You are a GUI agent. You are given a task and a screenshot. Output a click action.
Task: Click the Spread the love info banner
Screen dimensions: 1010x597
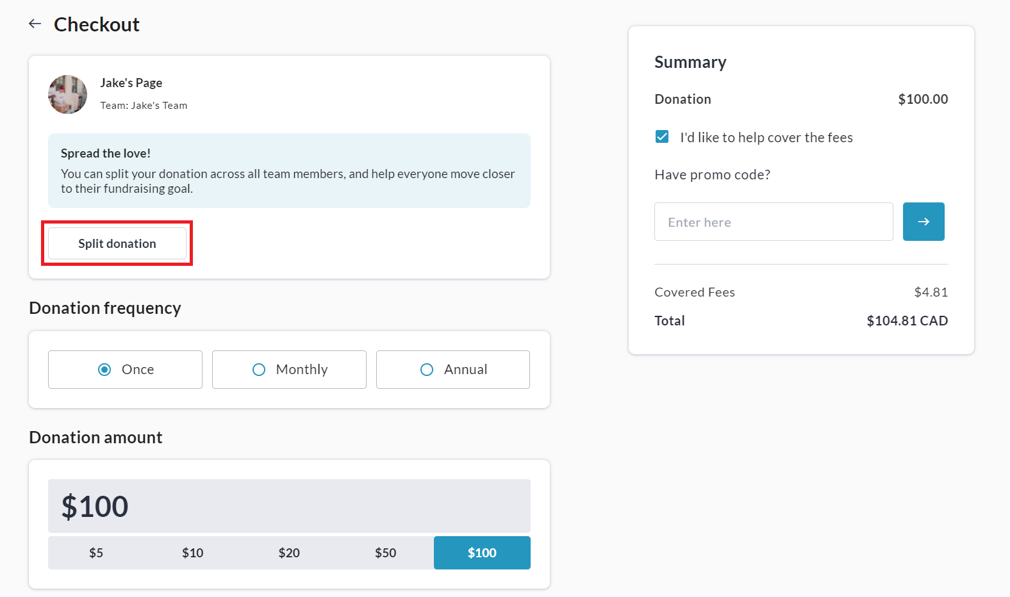click(289, 170)
